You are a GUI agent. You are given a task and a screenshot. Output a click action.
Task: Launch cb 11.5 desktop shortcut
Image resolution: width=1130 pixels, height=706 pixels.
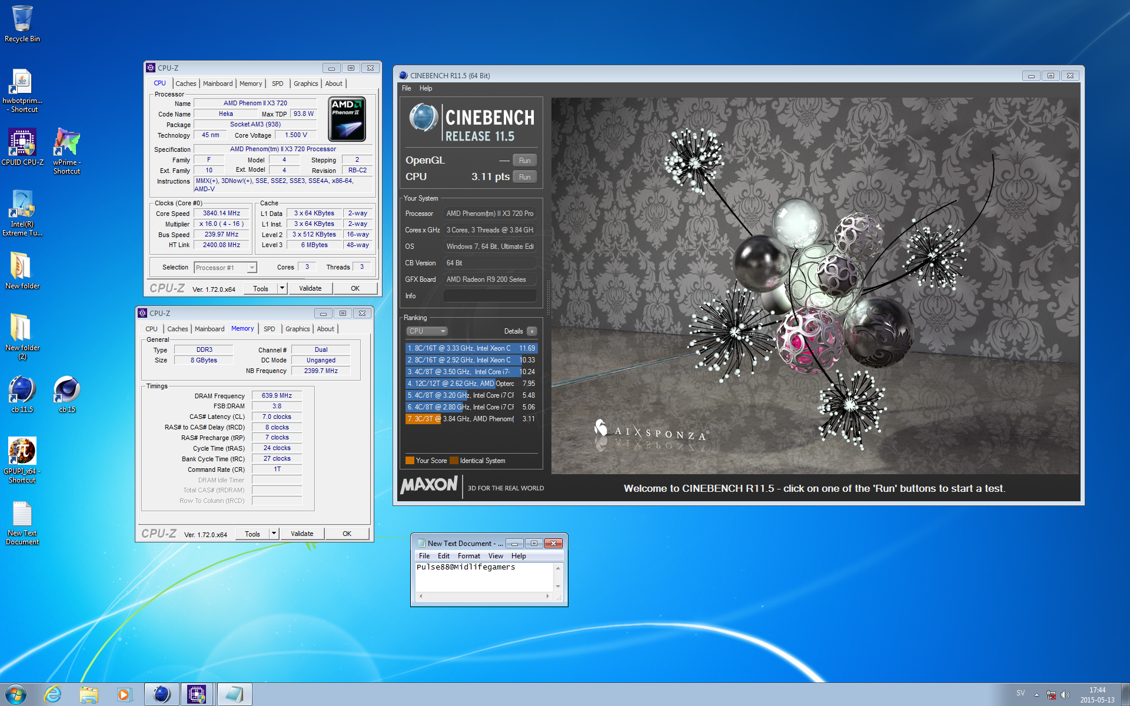click(22, 394)
